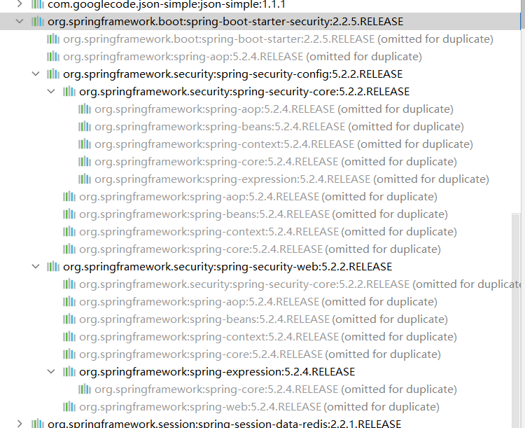Select spring-aop text under spring-security-core

(x=274, y=109)
